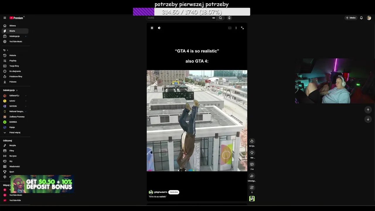This screenshot has height=211, width=375.
Task: Open the hamburger guide menu
Action: (x=5, y=18)
